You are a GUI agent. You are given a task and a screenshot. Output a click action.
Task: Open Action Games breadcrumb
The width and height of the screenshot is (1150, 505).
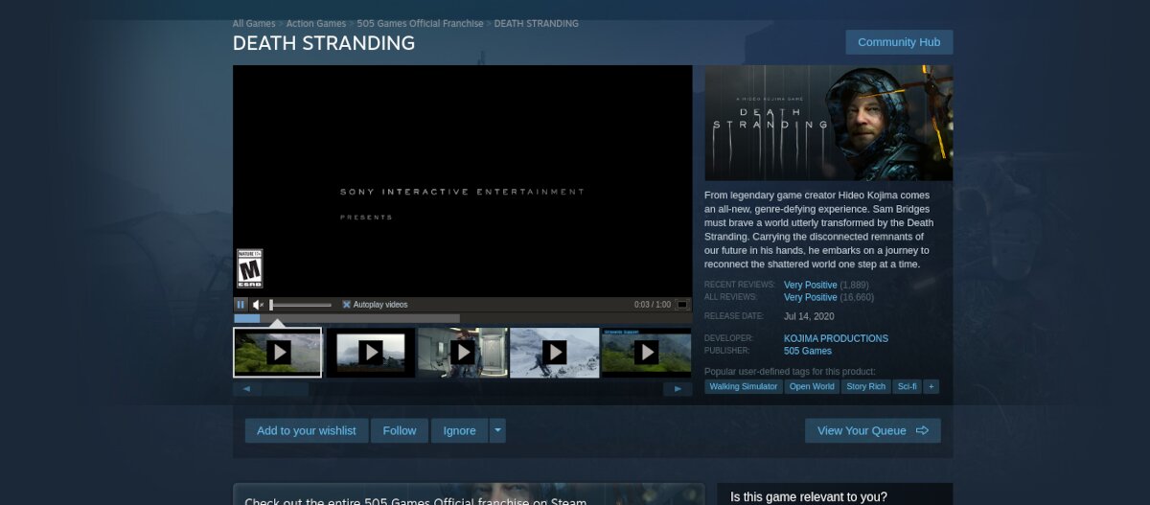pyautogui.click(x=316, y=23)
